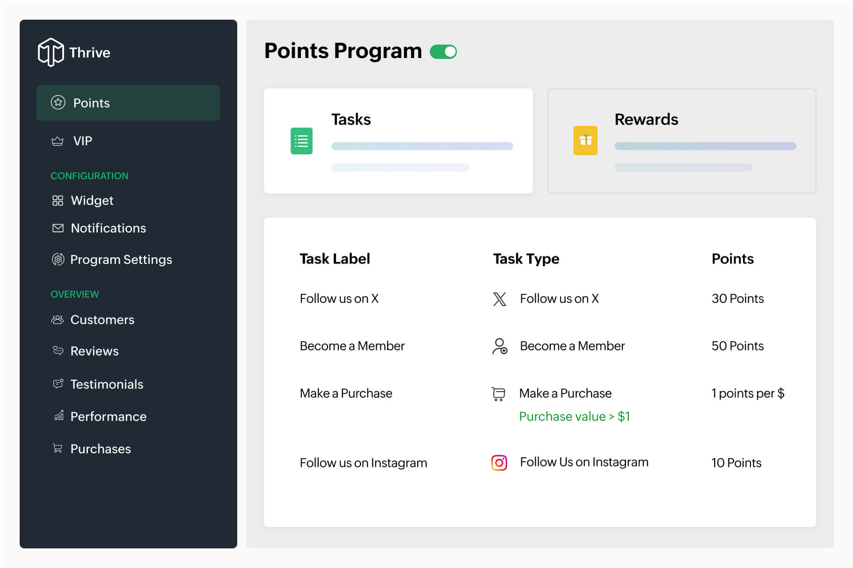Screen dimensions: 853x568
Task: Switch to the Rewards card tab
Action: tap(681, 141)
